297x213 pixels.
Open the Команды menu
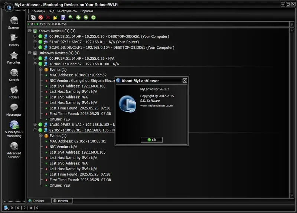[38, 11]
